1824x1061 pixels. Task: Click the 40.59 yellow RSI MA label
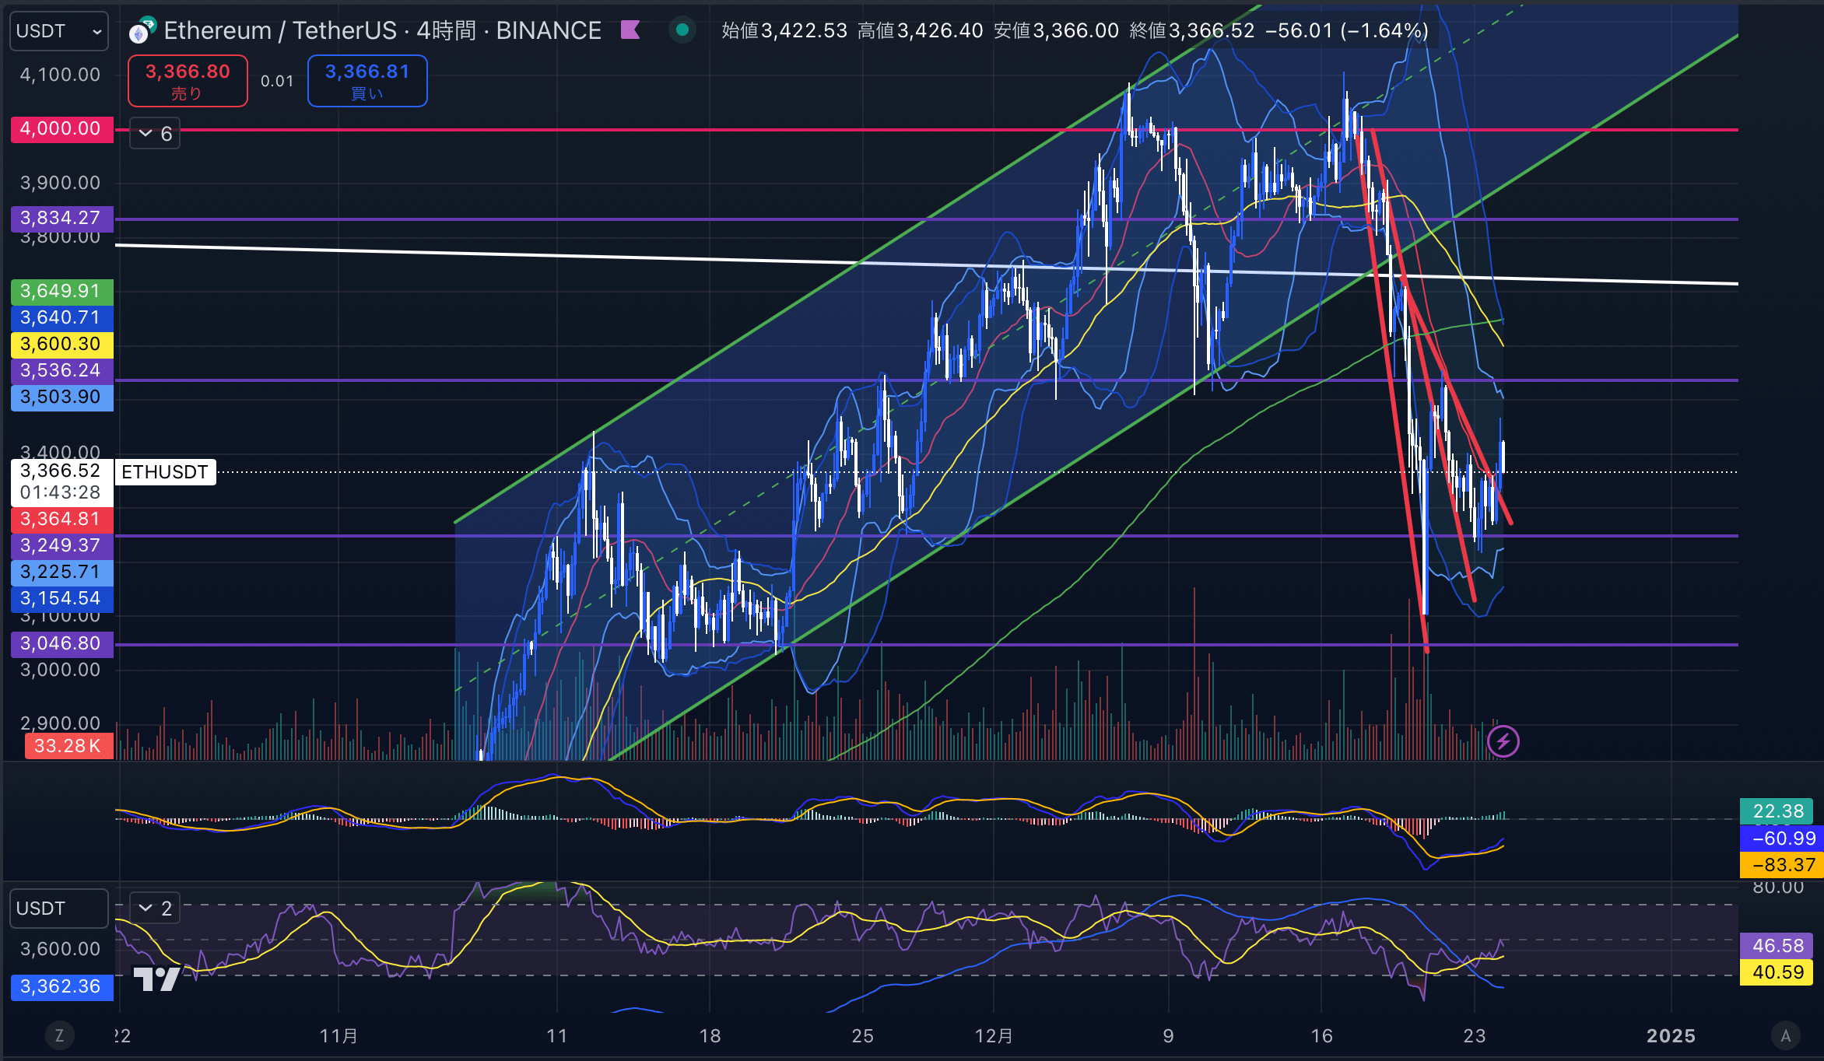(x=1777, y=972)
